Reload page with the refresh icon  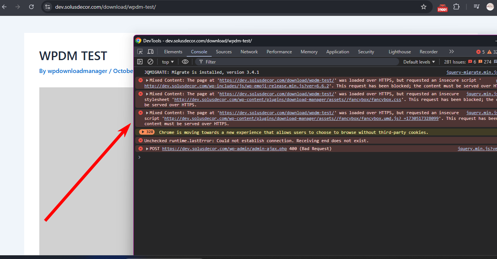[31, 7]
